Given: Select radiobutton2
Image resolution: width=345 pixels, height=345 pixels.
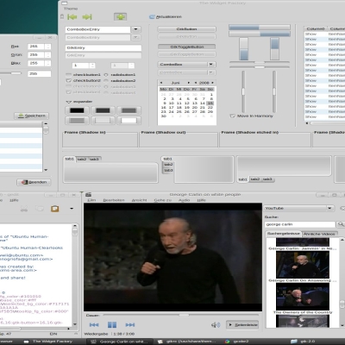Looking at the screenshot, I should [x=106, y=81].
